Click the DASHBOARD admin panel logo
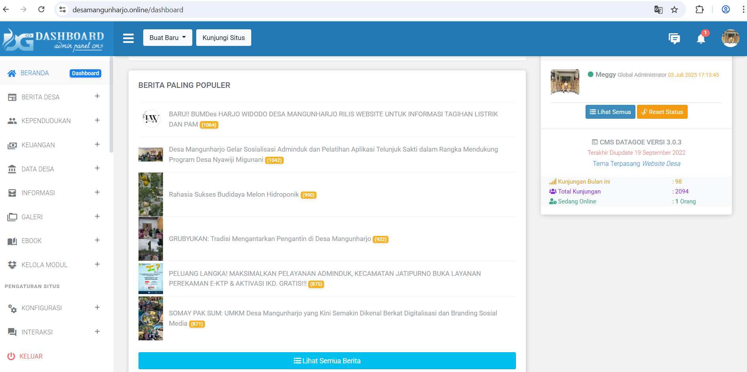 pyautogui.click(x=53, y=40)
